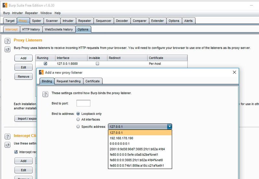Open the Proxy Options sub-tab
The width and height of the screenshot is (259, 179).
(x=83, y=29)
